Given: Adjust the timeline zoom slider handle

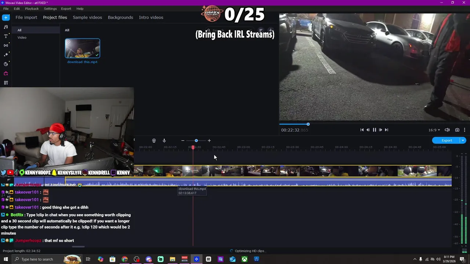Looking at the screenshot, I should pyautogui.click(x=196, y=140).
